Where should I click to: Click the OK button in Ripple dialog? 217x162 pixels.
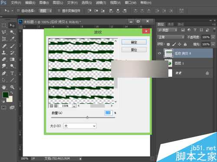tap(134, 42)
